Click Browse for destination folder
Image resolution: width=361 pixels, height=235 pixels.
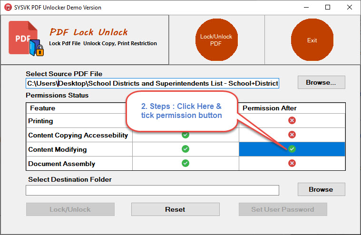[321, 189]
